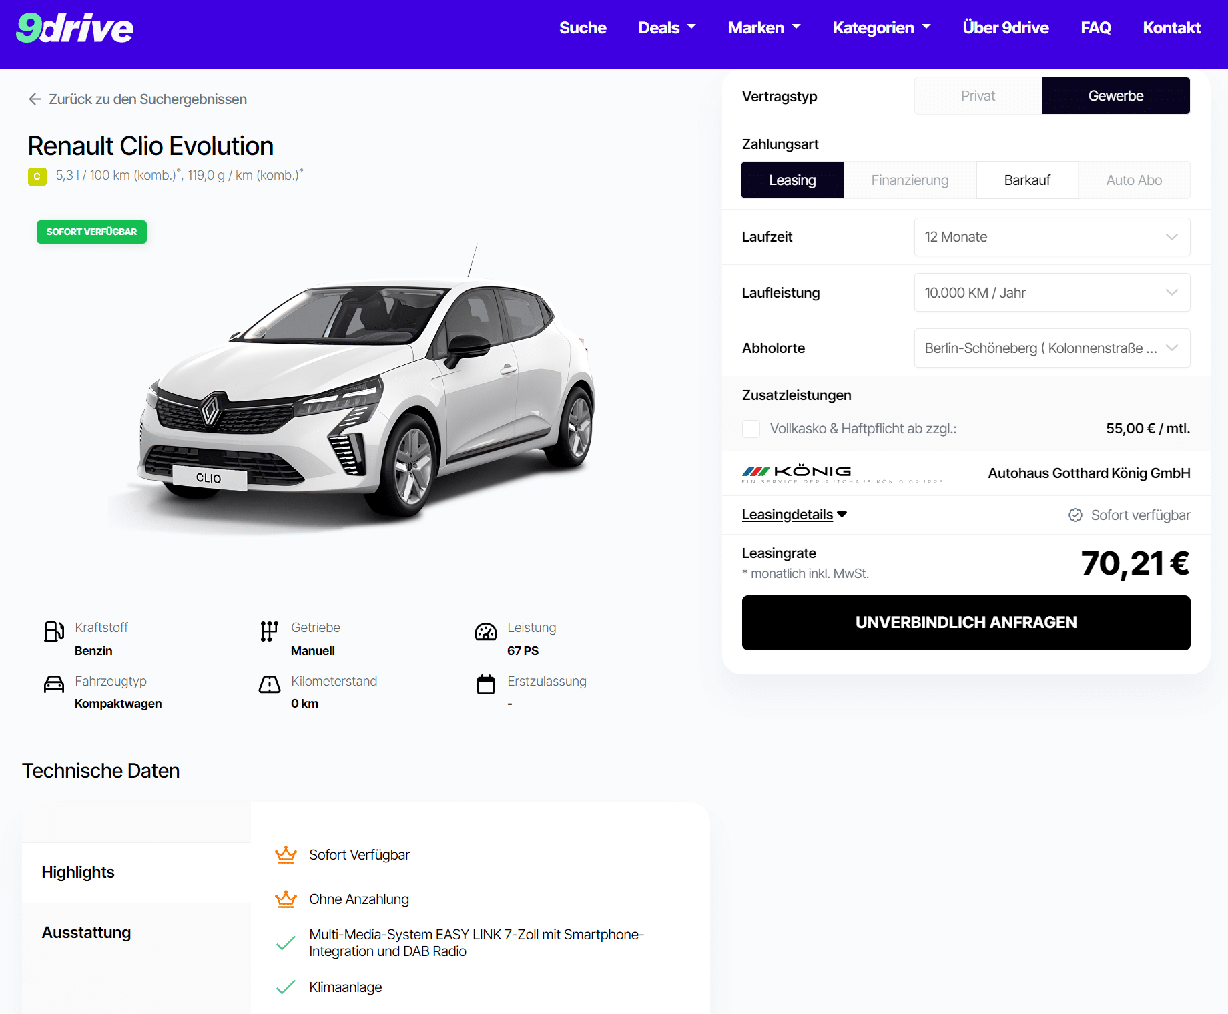Screen dimensions: 1228x1014
Task: Open the Laufzeit 12 Monate dropdown
Action: (1052, 237)
